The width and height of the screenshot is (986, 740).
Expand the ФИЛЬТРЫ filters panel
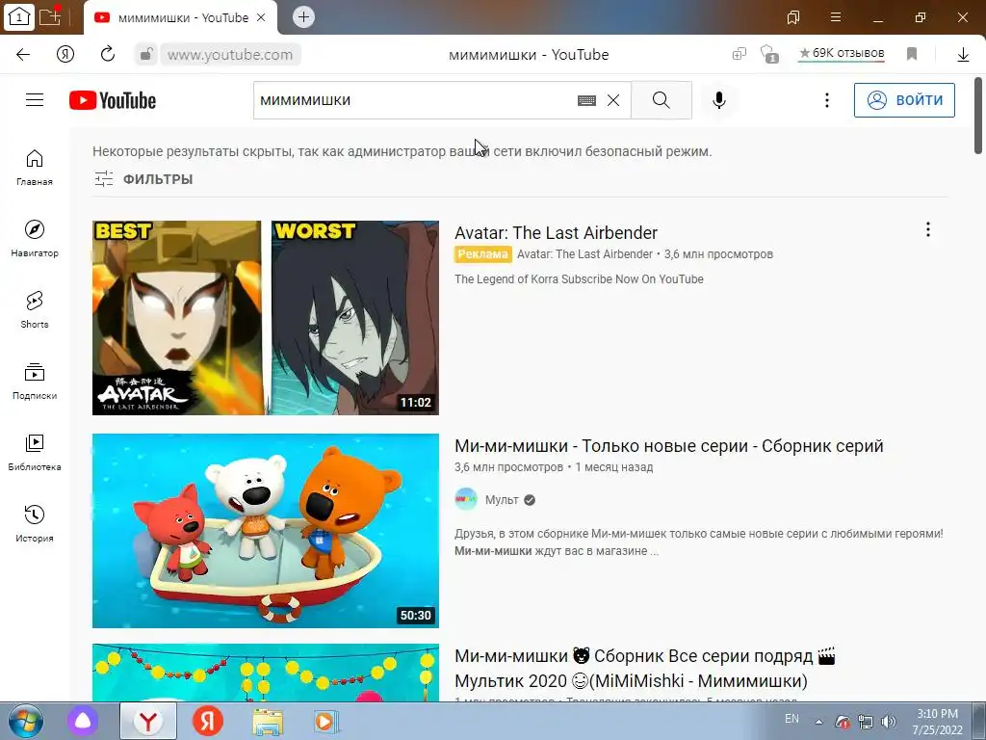pyautogui.click(x=143, y=179)
